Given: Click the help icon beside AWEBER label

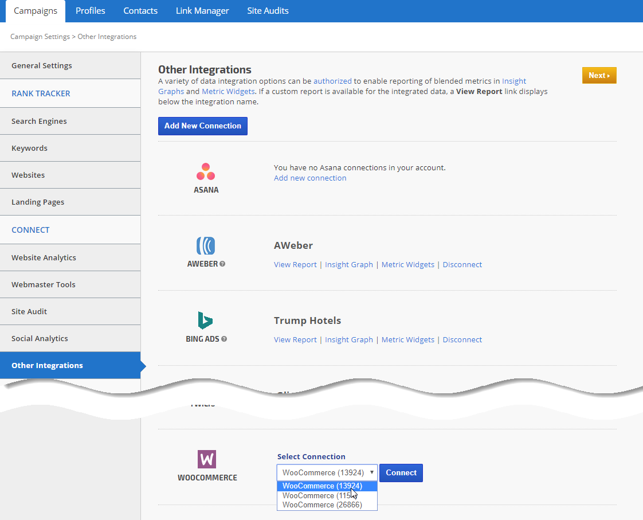Looking at the screenshot, I should 222,264.
